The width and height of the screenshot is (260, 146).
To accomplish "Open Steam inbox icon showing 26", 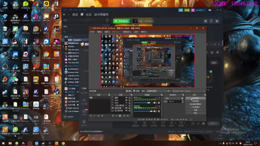I will coord(187,10).
